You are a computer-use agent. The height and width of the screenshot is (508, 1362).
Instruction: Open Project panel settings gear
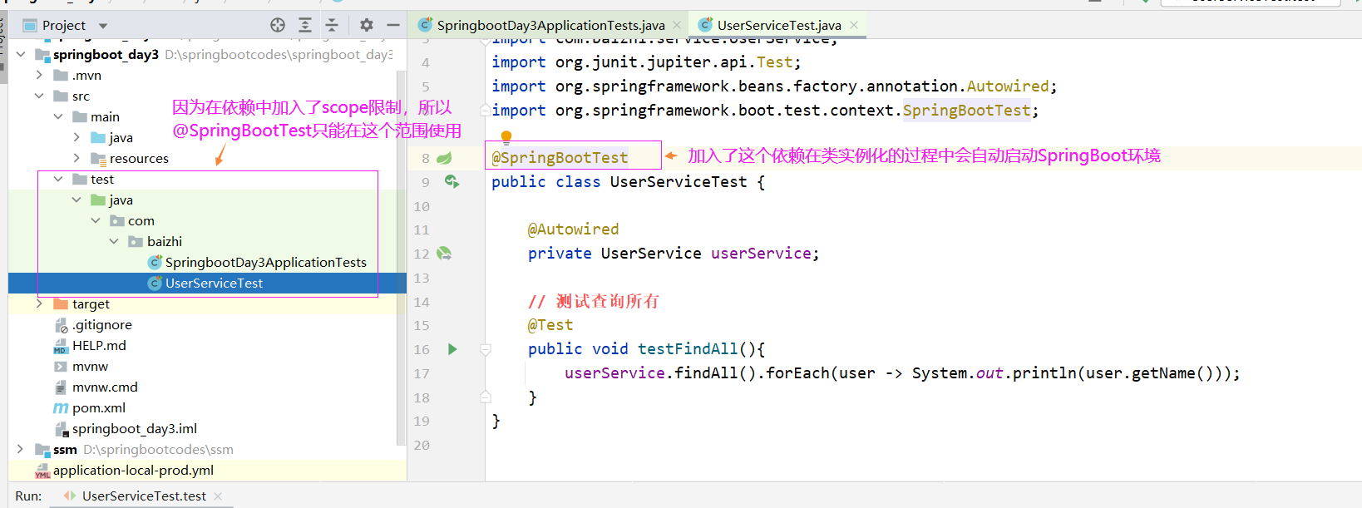367,25
